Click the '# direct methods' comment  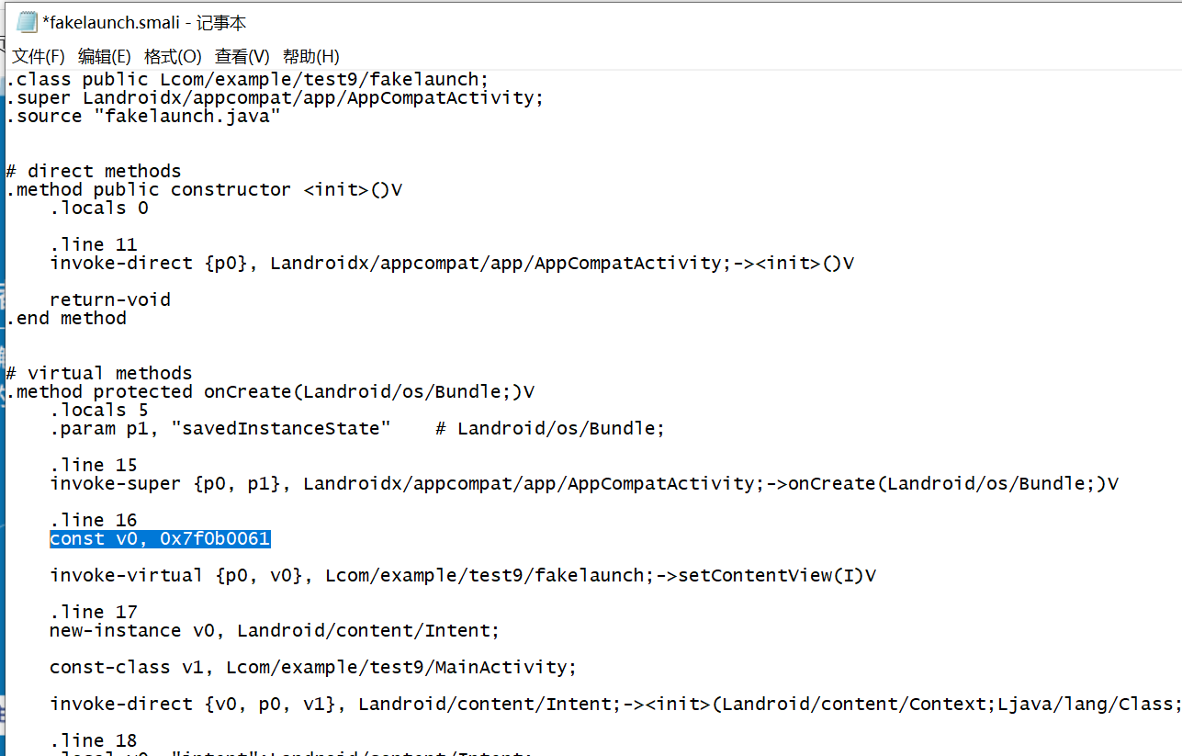tap(94, 171)
